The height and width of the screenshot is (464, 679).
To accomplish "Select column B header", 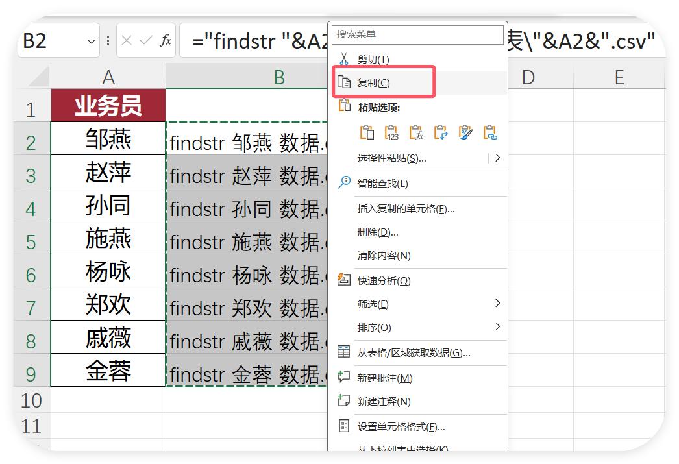I will [x=246, y=77].
